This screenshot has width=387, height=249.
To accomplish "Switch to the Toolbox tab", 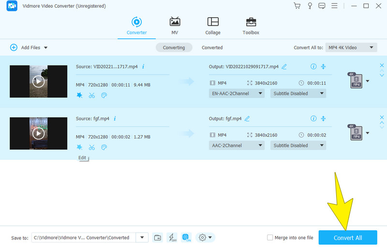I will (x=251, y=26).
